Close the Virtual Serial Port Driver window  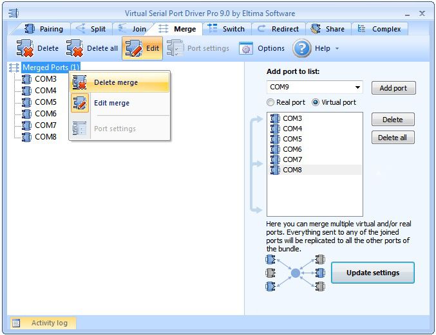click(422, 14)
